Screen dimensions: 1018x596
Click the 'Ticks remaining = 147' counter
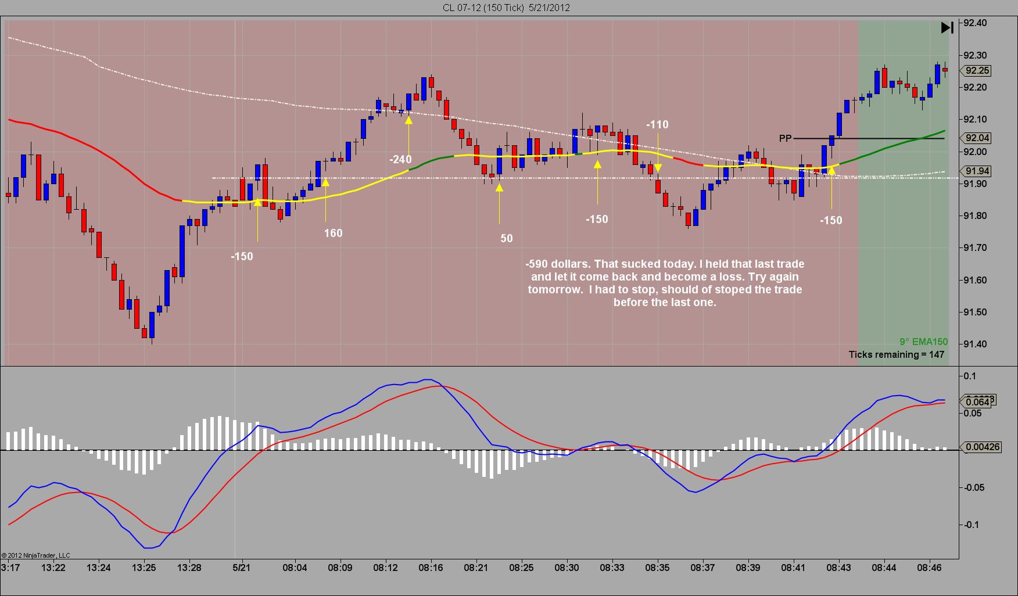click(x=897, y=354)
